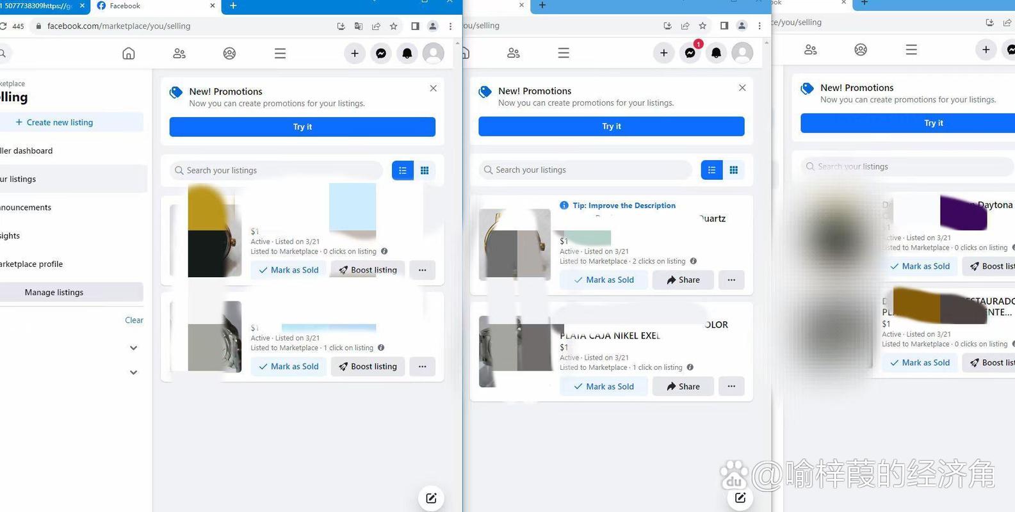
Task: Click the Tip: Improve the Description link
Action: tap(624, 205)
